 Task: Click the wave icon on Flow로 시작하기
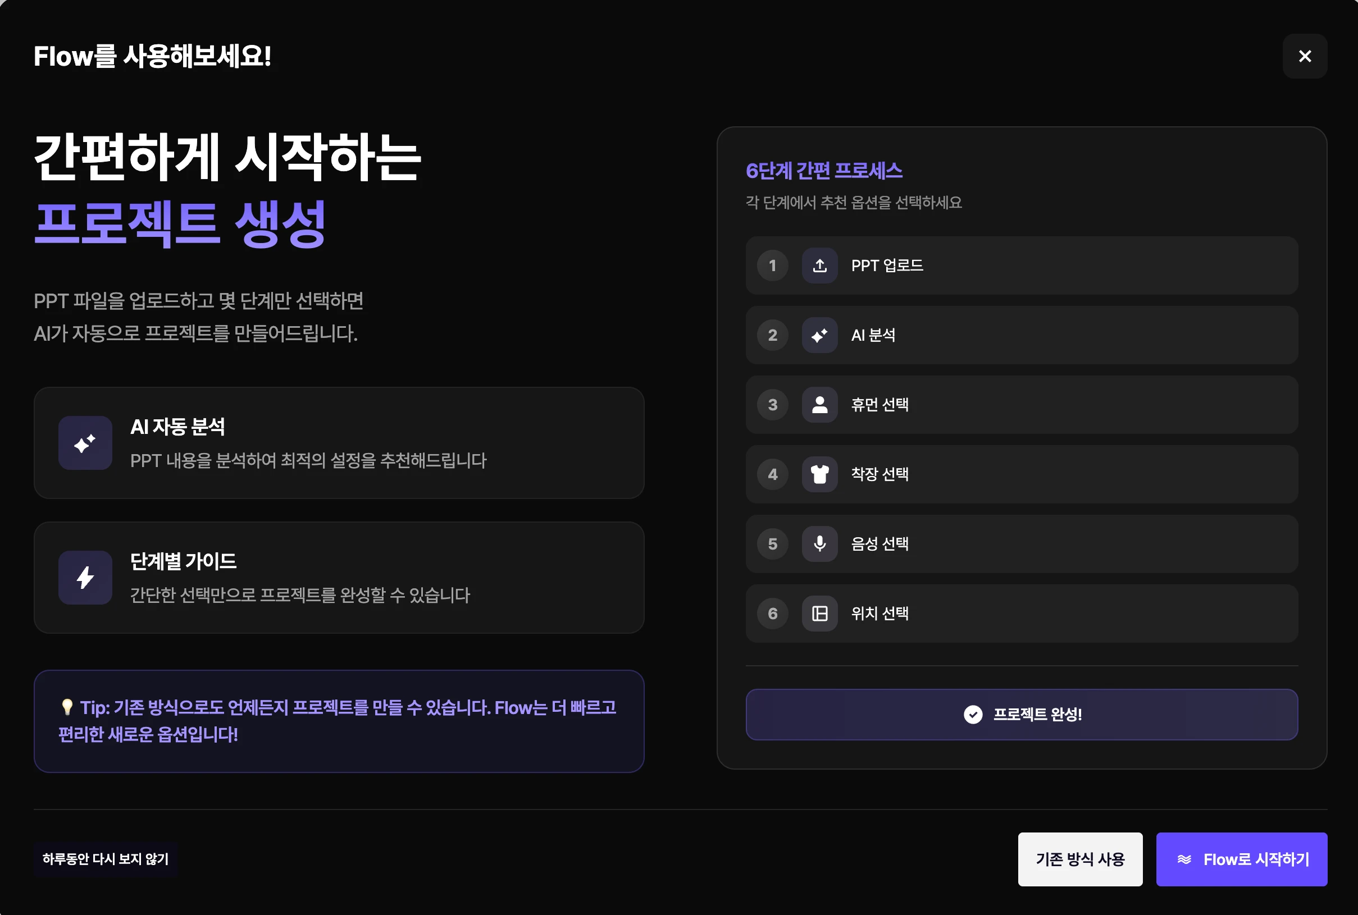(1184, 859)
